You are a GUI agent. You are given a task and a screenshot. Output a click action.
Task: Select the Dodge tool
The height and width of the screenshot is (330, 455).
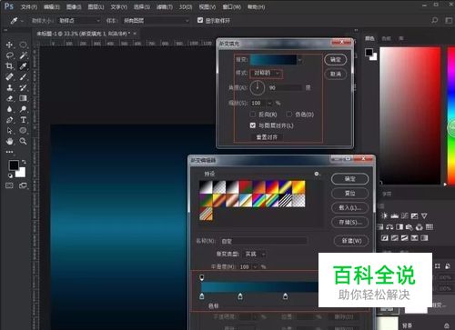pos(24,109)
